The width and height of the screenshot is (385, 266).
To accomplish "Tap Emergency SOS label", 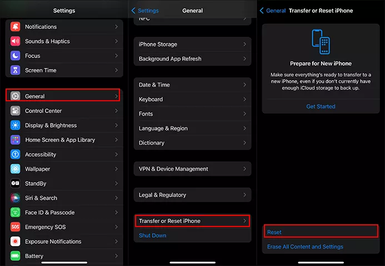I will [x=46, y=227].
